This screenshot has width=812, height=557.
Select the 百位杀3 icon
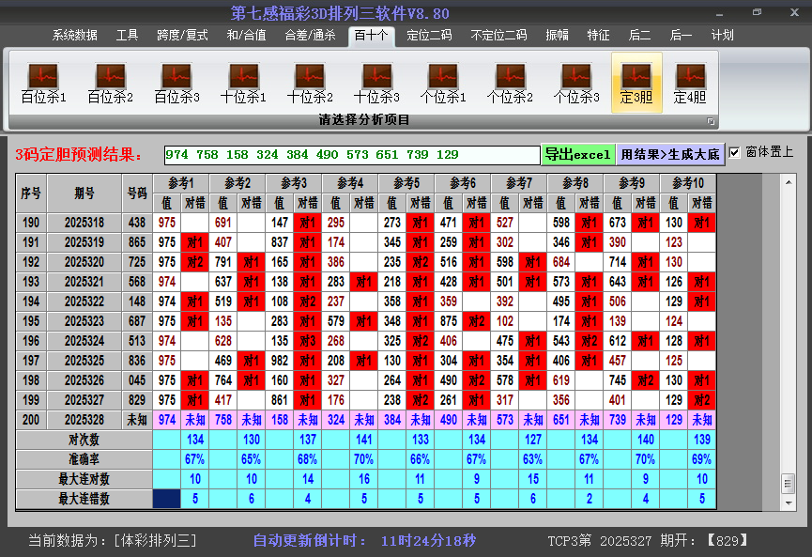176,84
